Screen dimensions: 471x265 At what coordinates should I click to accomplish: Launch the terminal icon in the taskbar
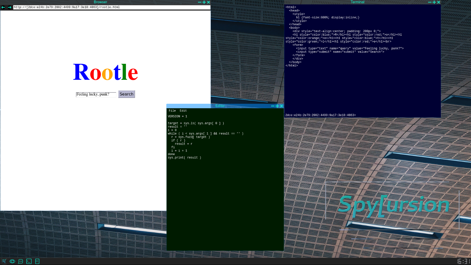point(29,261)
